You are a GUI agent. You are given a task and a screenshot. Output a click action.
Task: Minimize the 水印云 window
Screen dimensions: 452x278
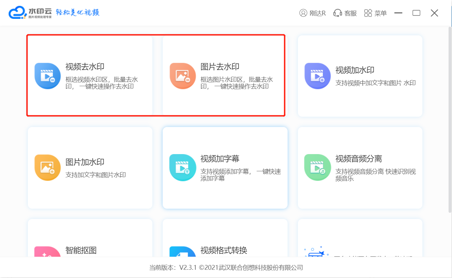point(398,13)
